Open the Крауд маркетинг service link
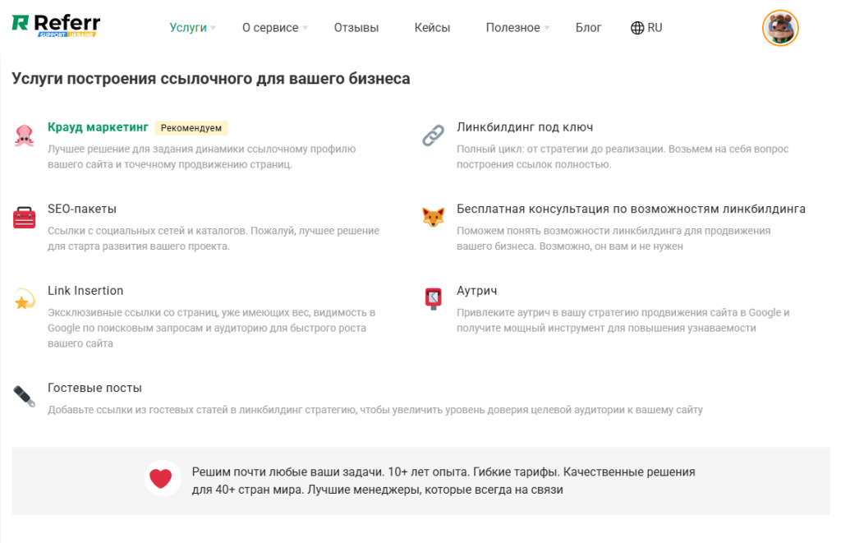This screenshot has width=841, height=543. 98,127
